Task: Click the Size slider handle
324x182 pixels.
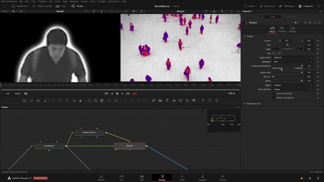Action: (x=288, y=45)
